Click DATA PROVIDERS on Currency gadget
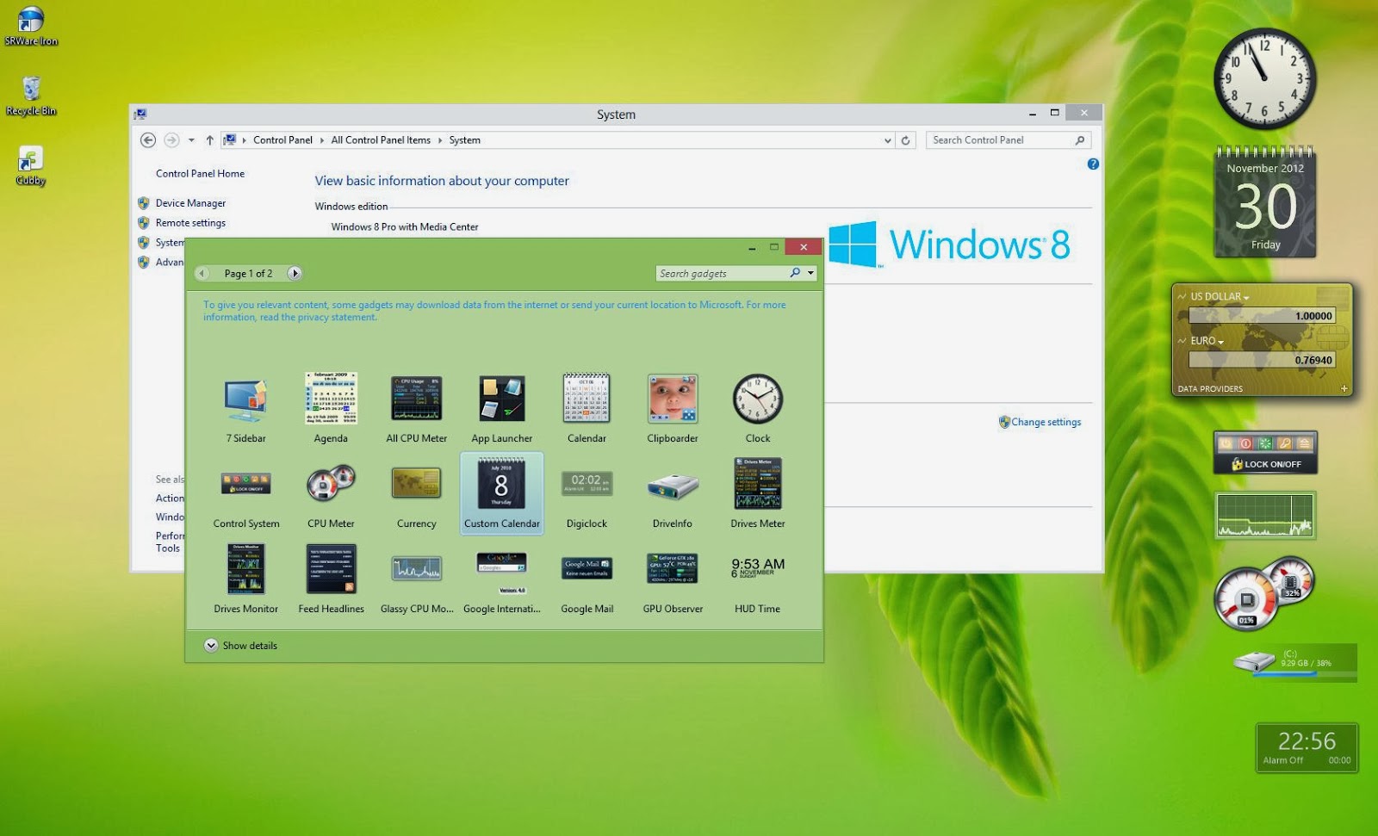 pos(1210,389)
